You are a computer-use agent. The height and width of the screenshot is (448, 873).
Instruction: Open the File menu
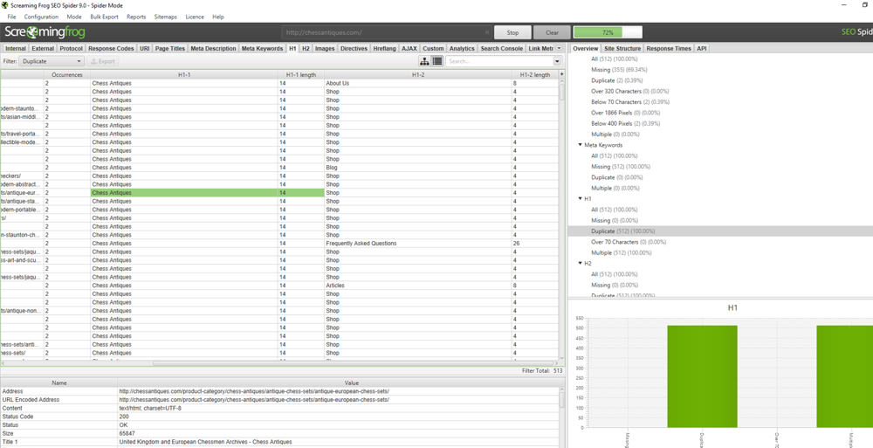pyautogui.click(x=11, y=17)
